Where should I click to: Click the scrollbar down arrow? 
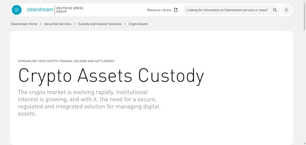point(305,144)
